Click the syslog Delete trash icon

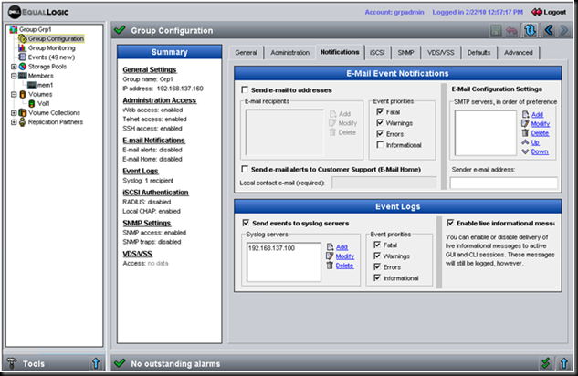pyautogui.click(x=330, y=266)
